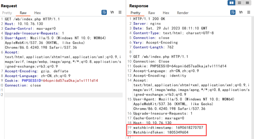Open the Hex tab in Request panel
This screenshot has width=254, height=139.
pyautogui.click(x=37, y=13)
